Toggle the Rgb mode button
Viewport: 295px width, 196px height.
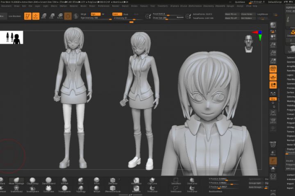95,14
